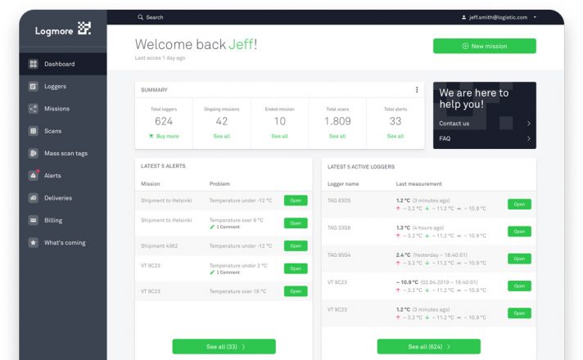The image size is (583, 360).
Task: Open the Dashboard menu item
Action: point(63,64)
